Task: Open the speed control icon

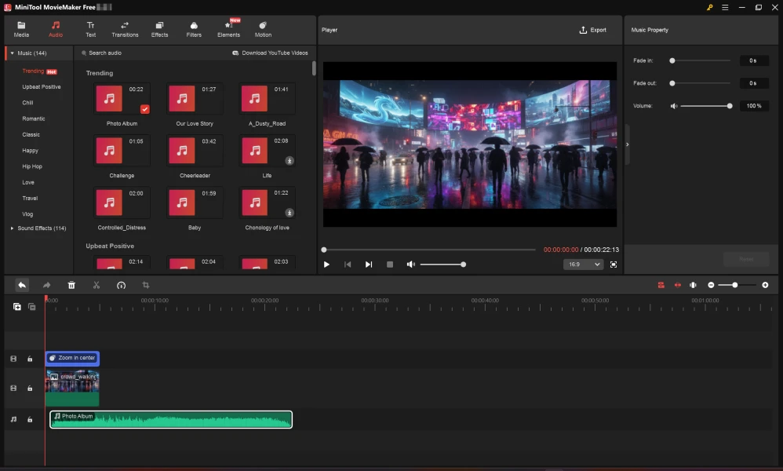Action: 121,285
